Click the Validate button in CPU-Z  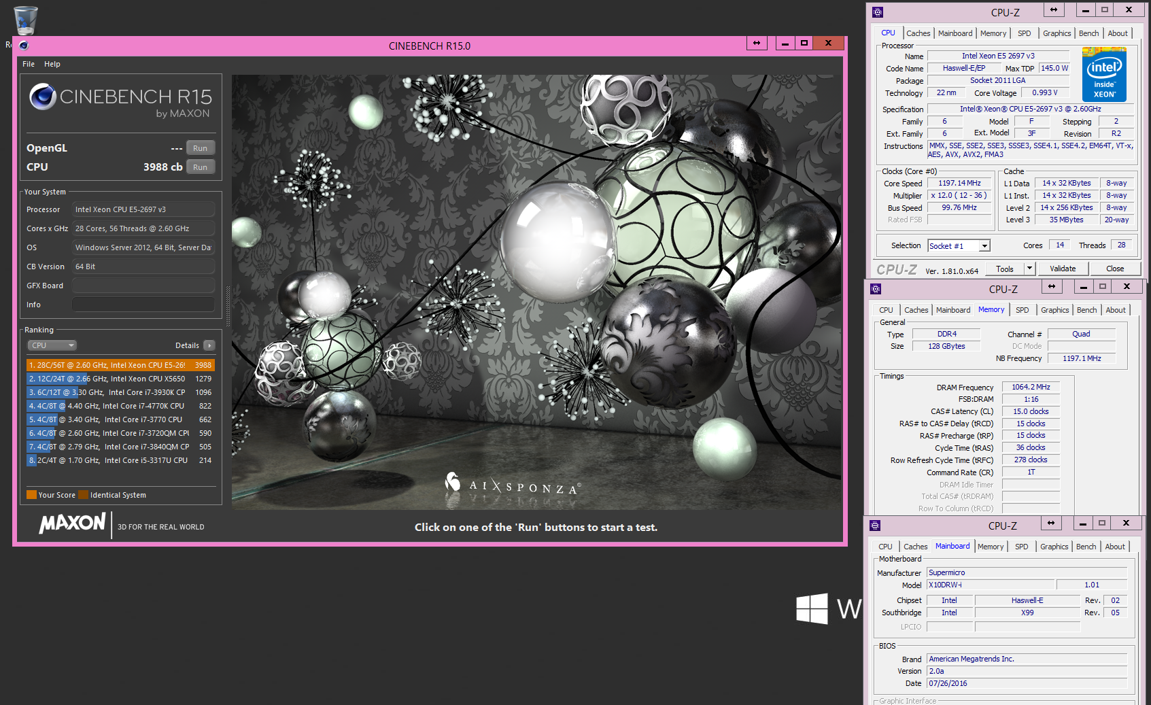(x=1063, y=269)
